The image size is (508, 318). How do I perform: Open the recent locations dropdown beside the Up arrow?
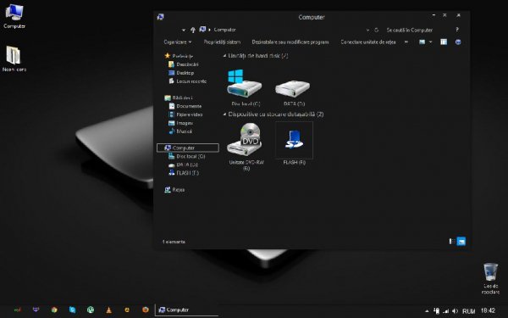click(184, 30)
